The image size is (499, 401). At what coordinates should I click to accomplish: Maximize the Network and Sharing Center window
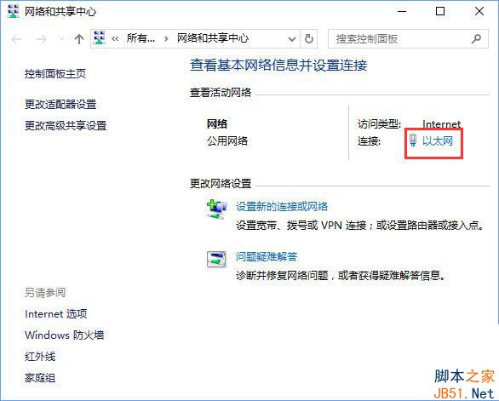[440, 11]
